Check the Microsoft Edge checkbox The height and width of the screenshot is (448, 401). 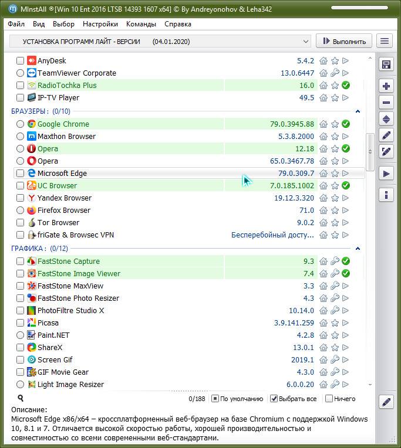pyautogui.click(x=20, y=174)
